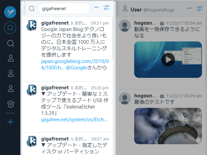Image resolution: width=207 pixels, height=155 pixels.
Task: Click the Google Japan Blog tweet text
Action: point(74,42)
